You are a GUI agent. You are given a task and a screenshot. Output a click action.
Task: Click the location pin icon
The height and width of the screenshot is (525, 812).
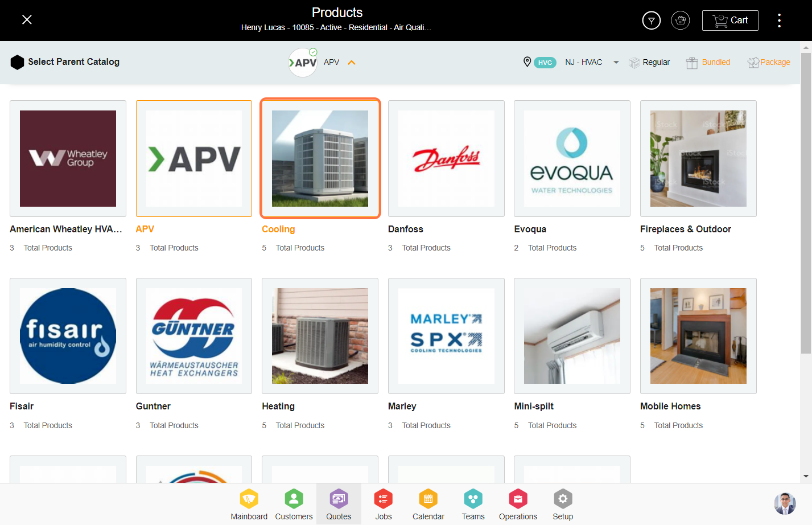click(527, 62)
